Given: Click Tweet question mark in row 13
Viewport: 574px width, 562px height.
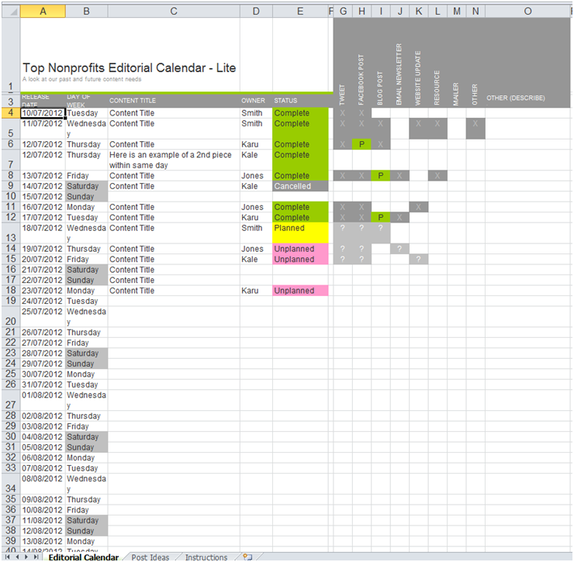Looking at the screenshot, I should coord(343,233).
